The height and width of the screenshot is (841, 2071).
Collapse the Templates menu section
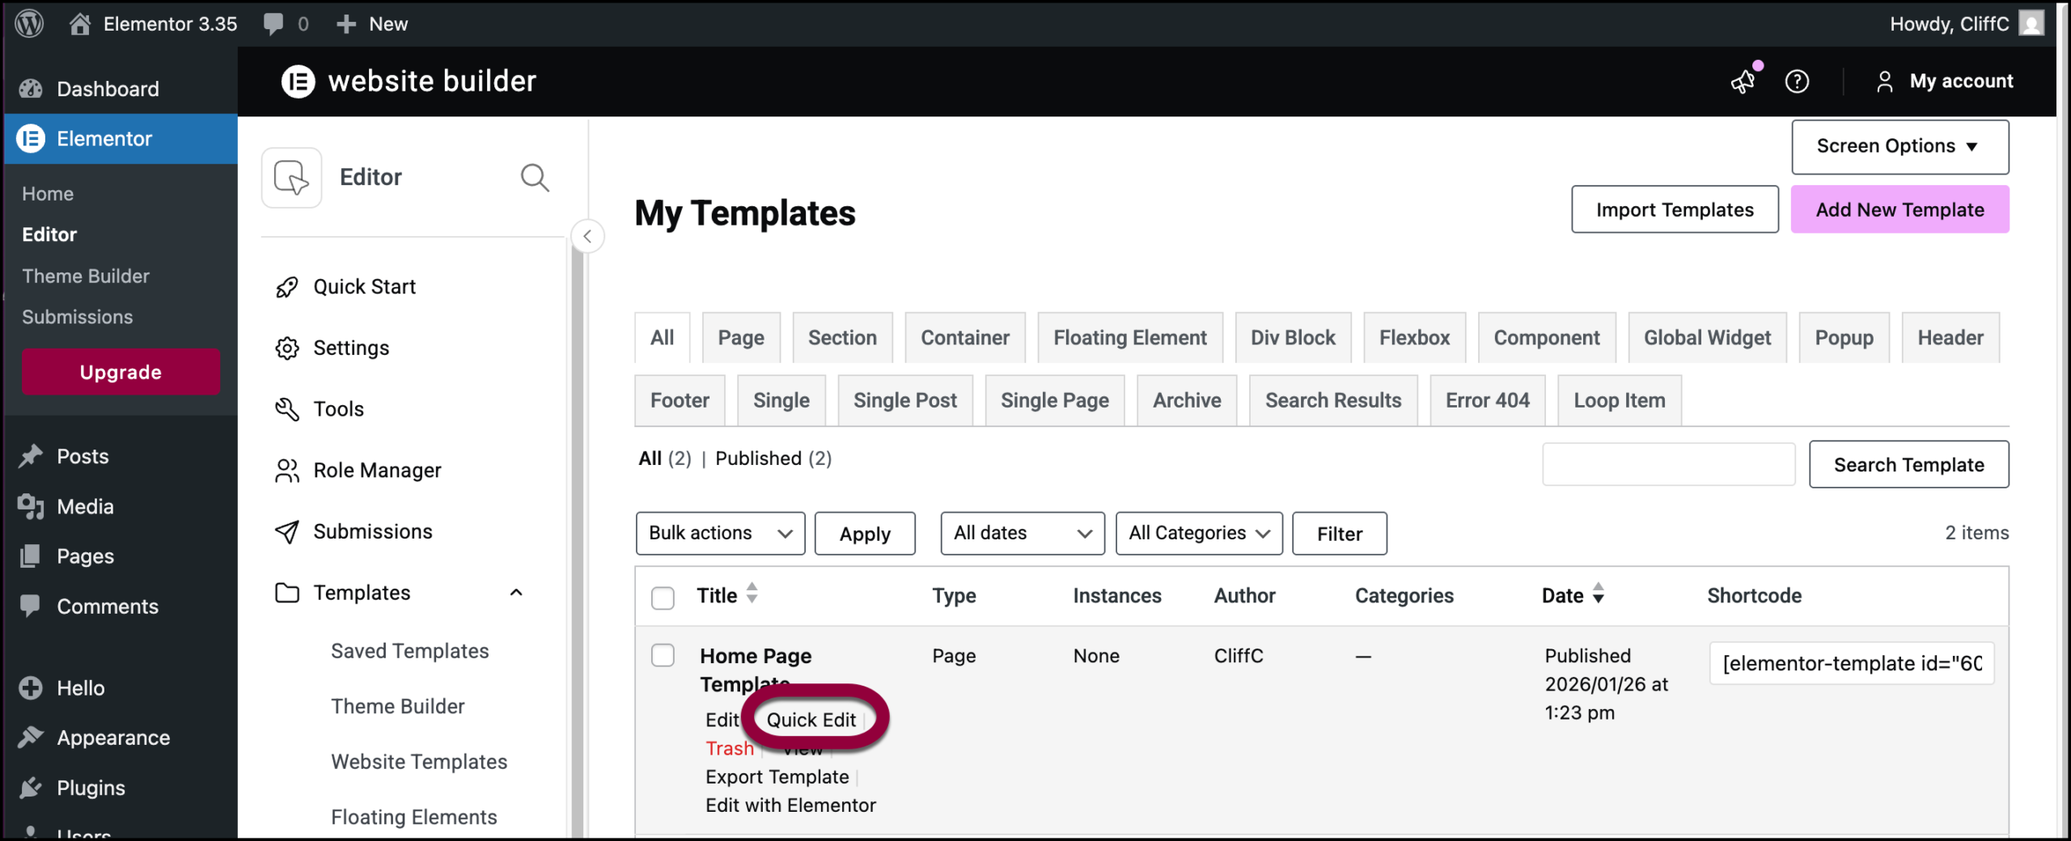[516, 593]
